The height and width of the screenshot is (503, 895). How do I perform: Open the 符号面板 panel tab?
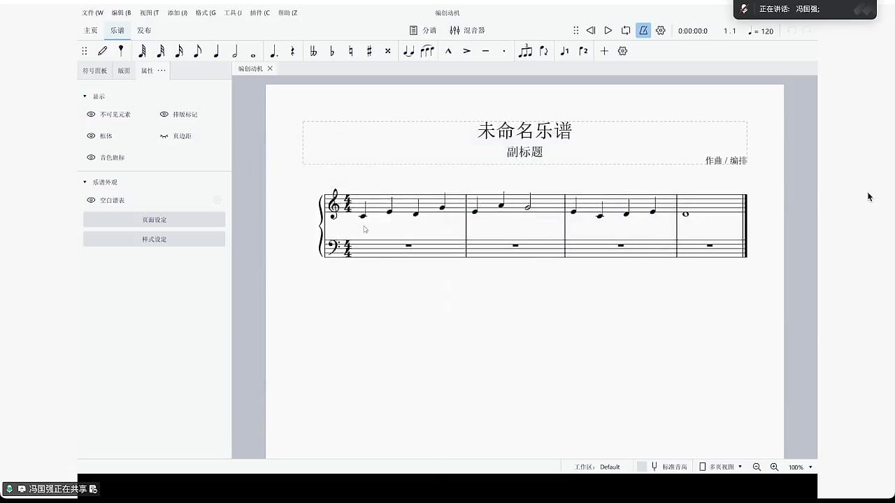95,71
